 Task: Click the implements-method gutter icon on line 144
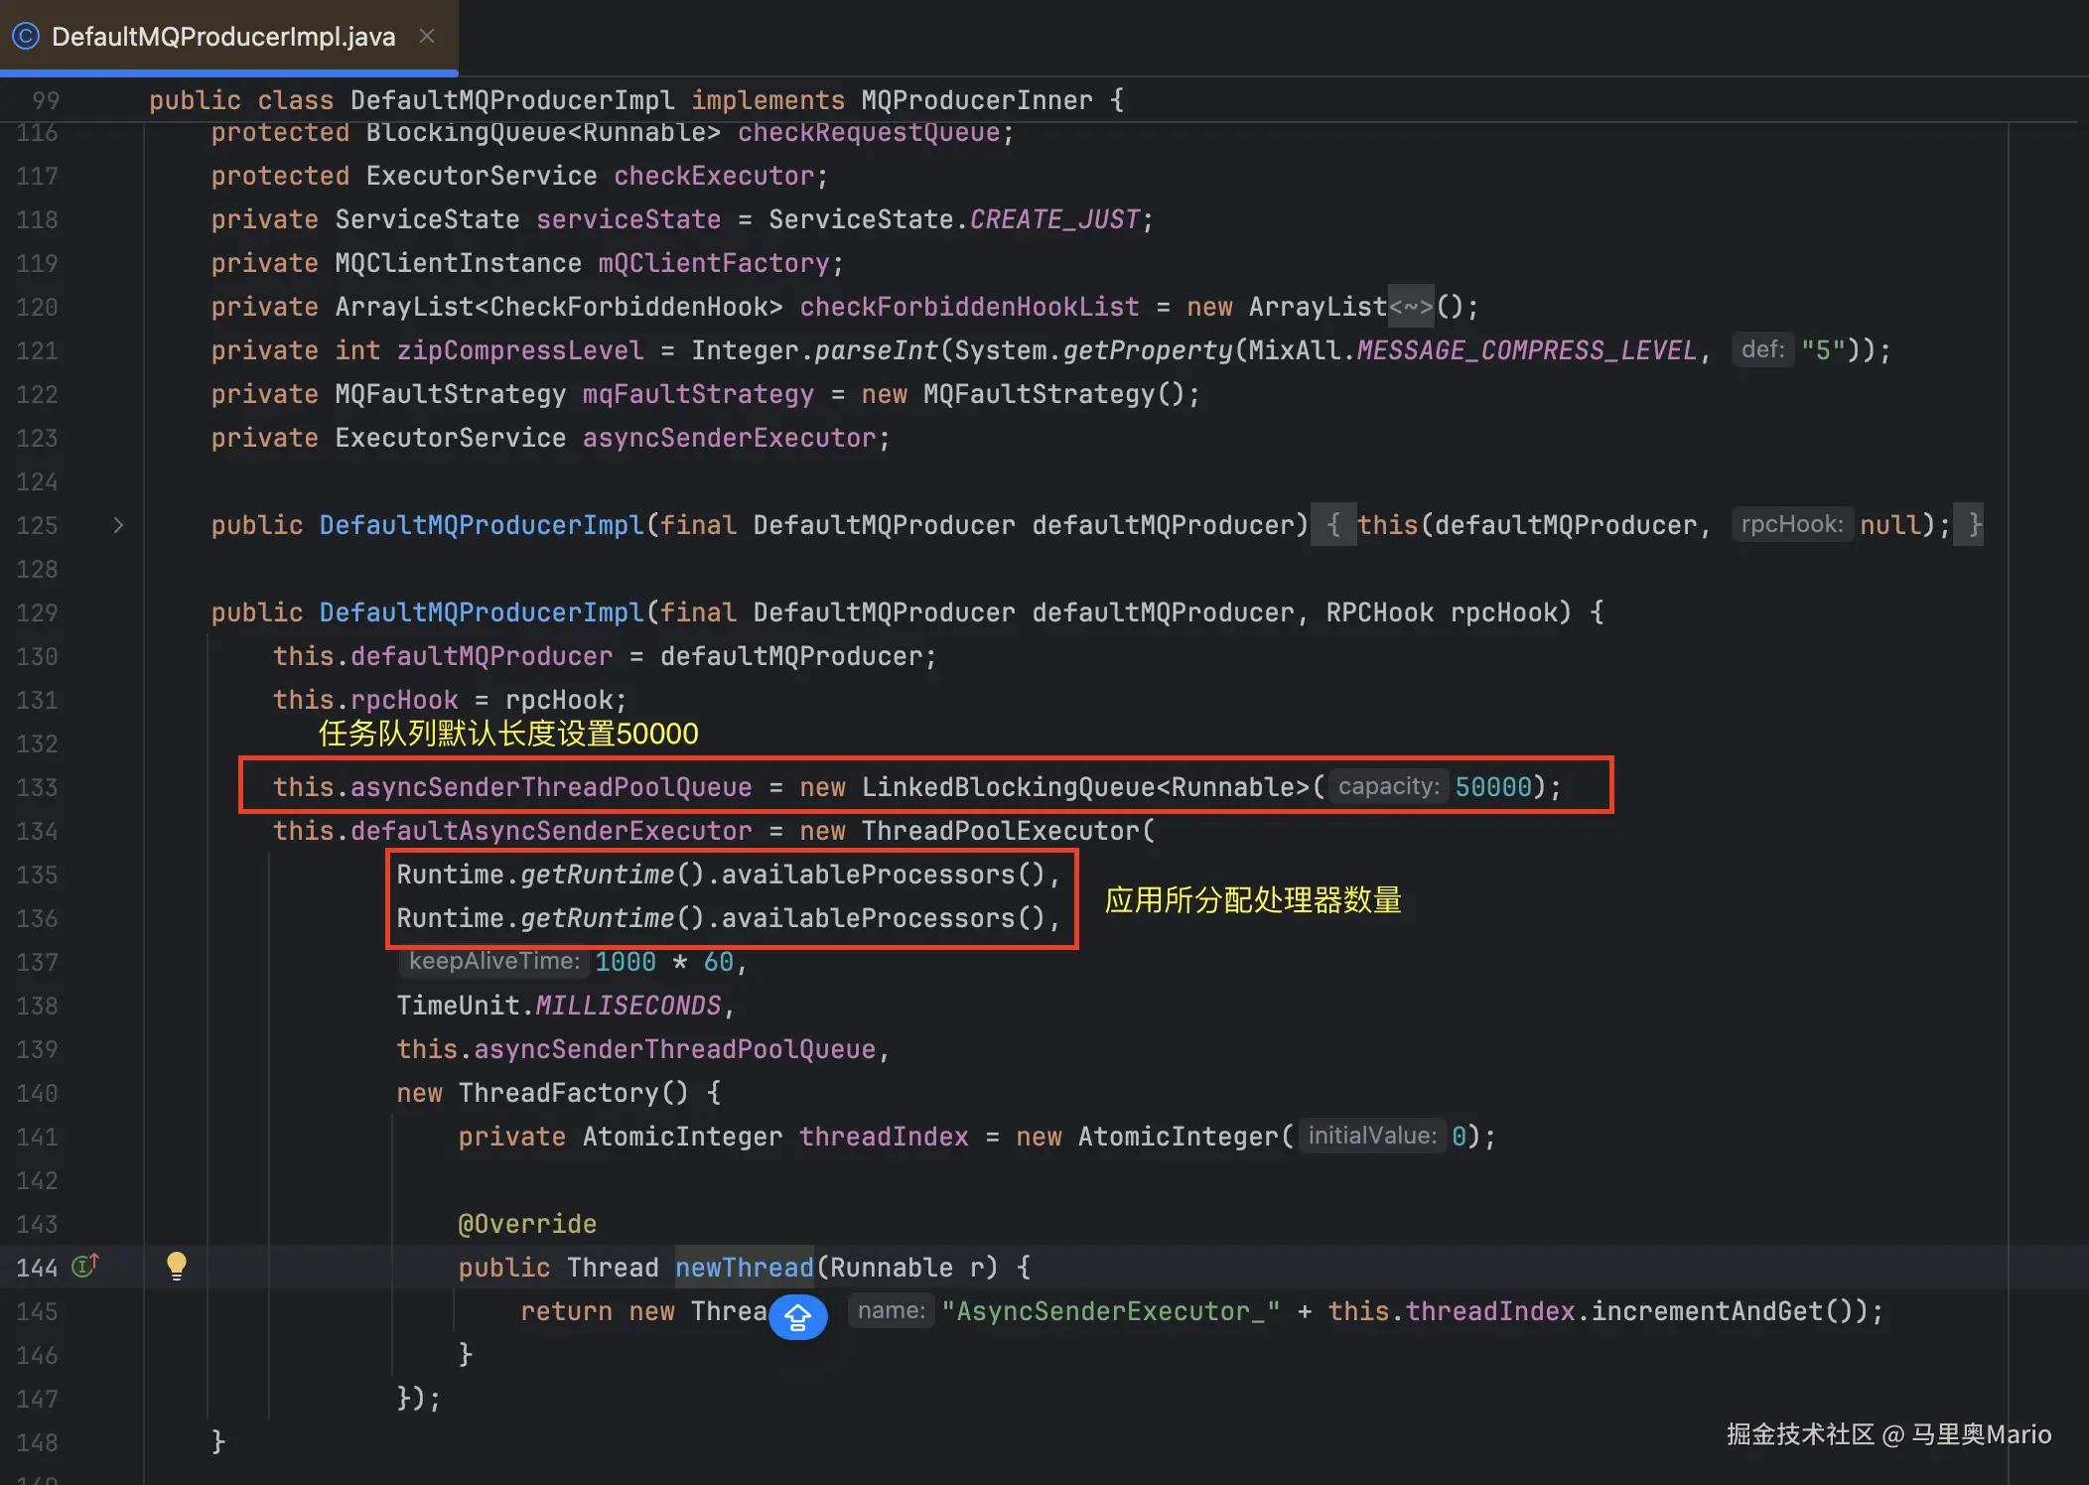(x=84, y=1267)
